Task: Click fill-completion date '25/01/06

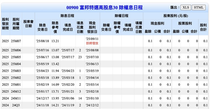Action: pos(68,98)
